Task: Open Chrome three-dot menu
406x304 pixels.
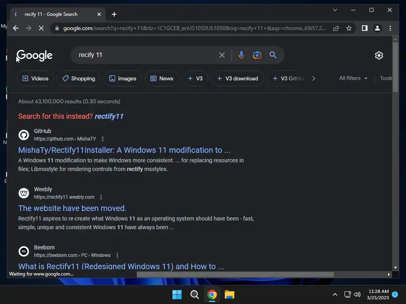Action: [390, 28]
